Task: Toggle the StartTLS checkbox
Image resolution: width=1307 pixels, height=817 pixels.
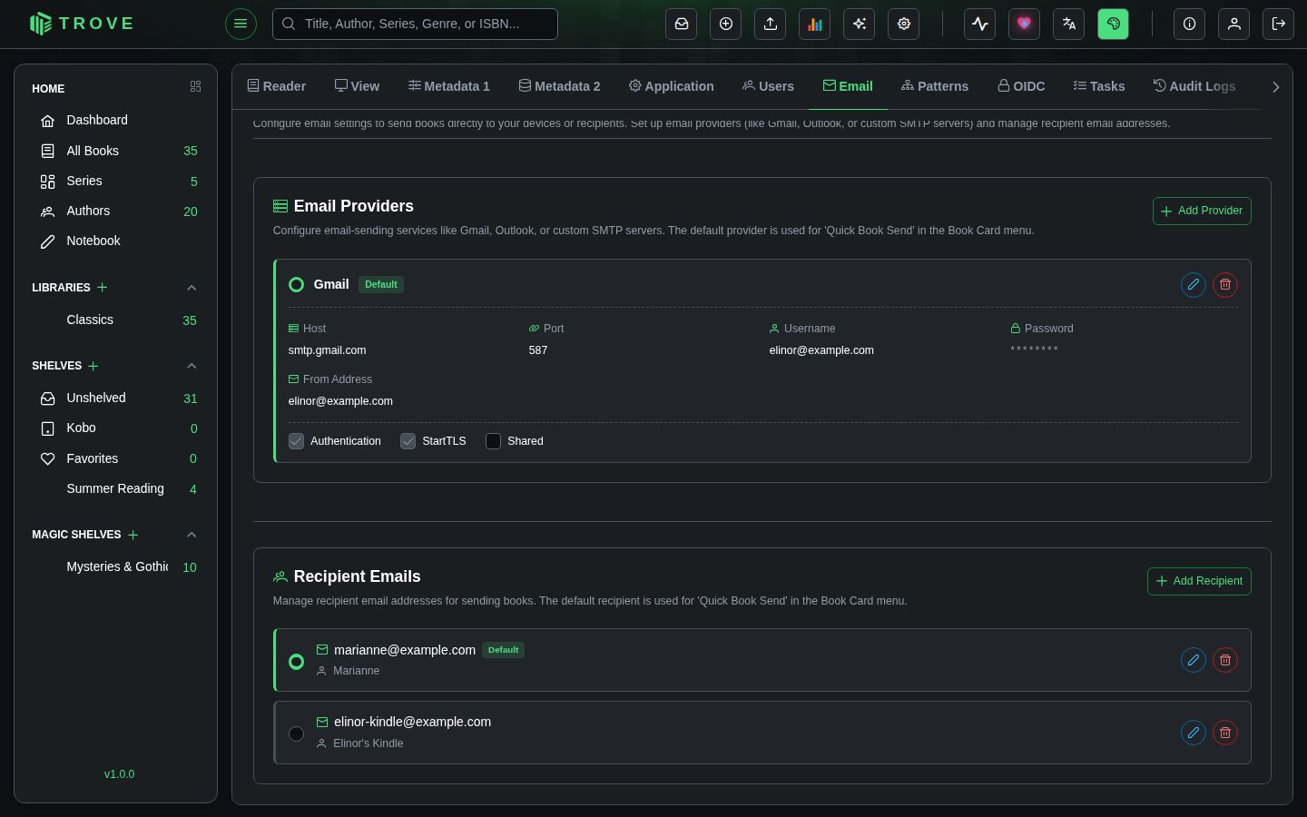Action: 408,441
